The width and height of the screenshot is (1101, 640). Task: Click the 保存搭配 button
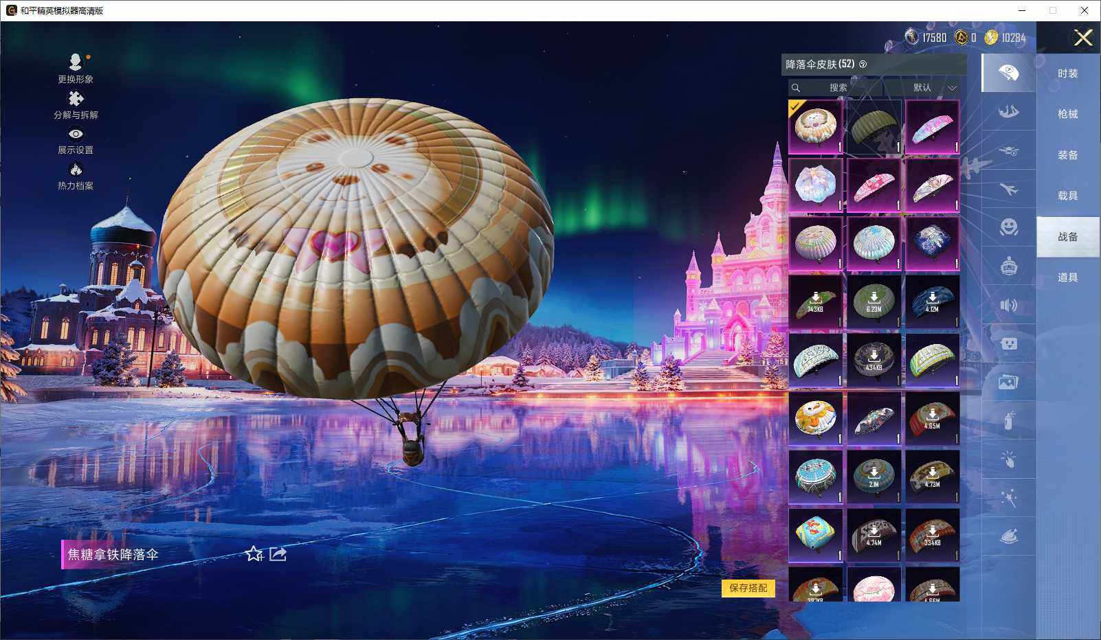[x=749, y=589]
